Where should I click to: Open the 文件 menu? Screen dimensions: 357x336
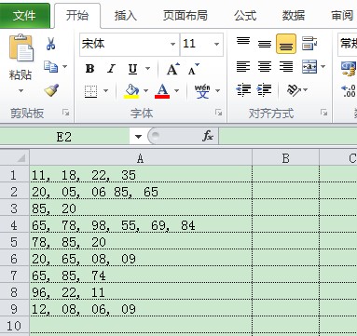24,16
